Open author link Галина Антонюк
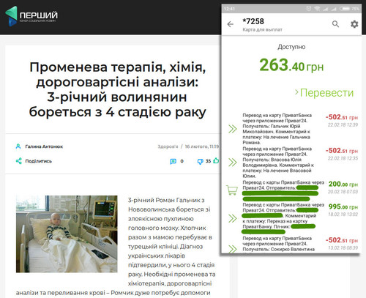366x298 pixels. 44,146
